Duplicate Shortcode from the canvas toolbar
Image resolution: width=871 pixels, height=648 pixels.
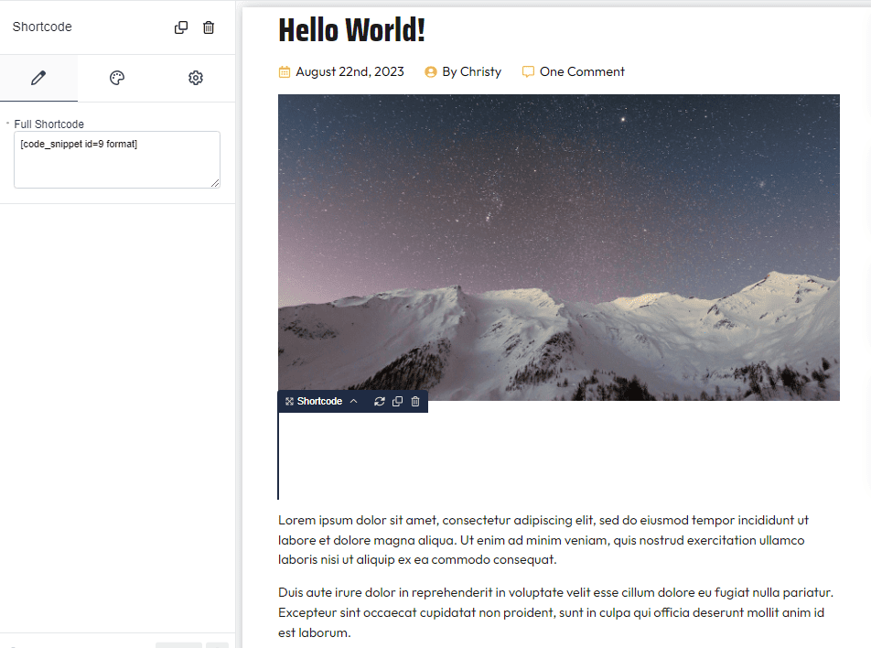pyautogui.click(x=397, y=401)
